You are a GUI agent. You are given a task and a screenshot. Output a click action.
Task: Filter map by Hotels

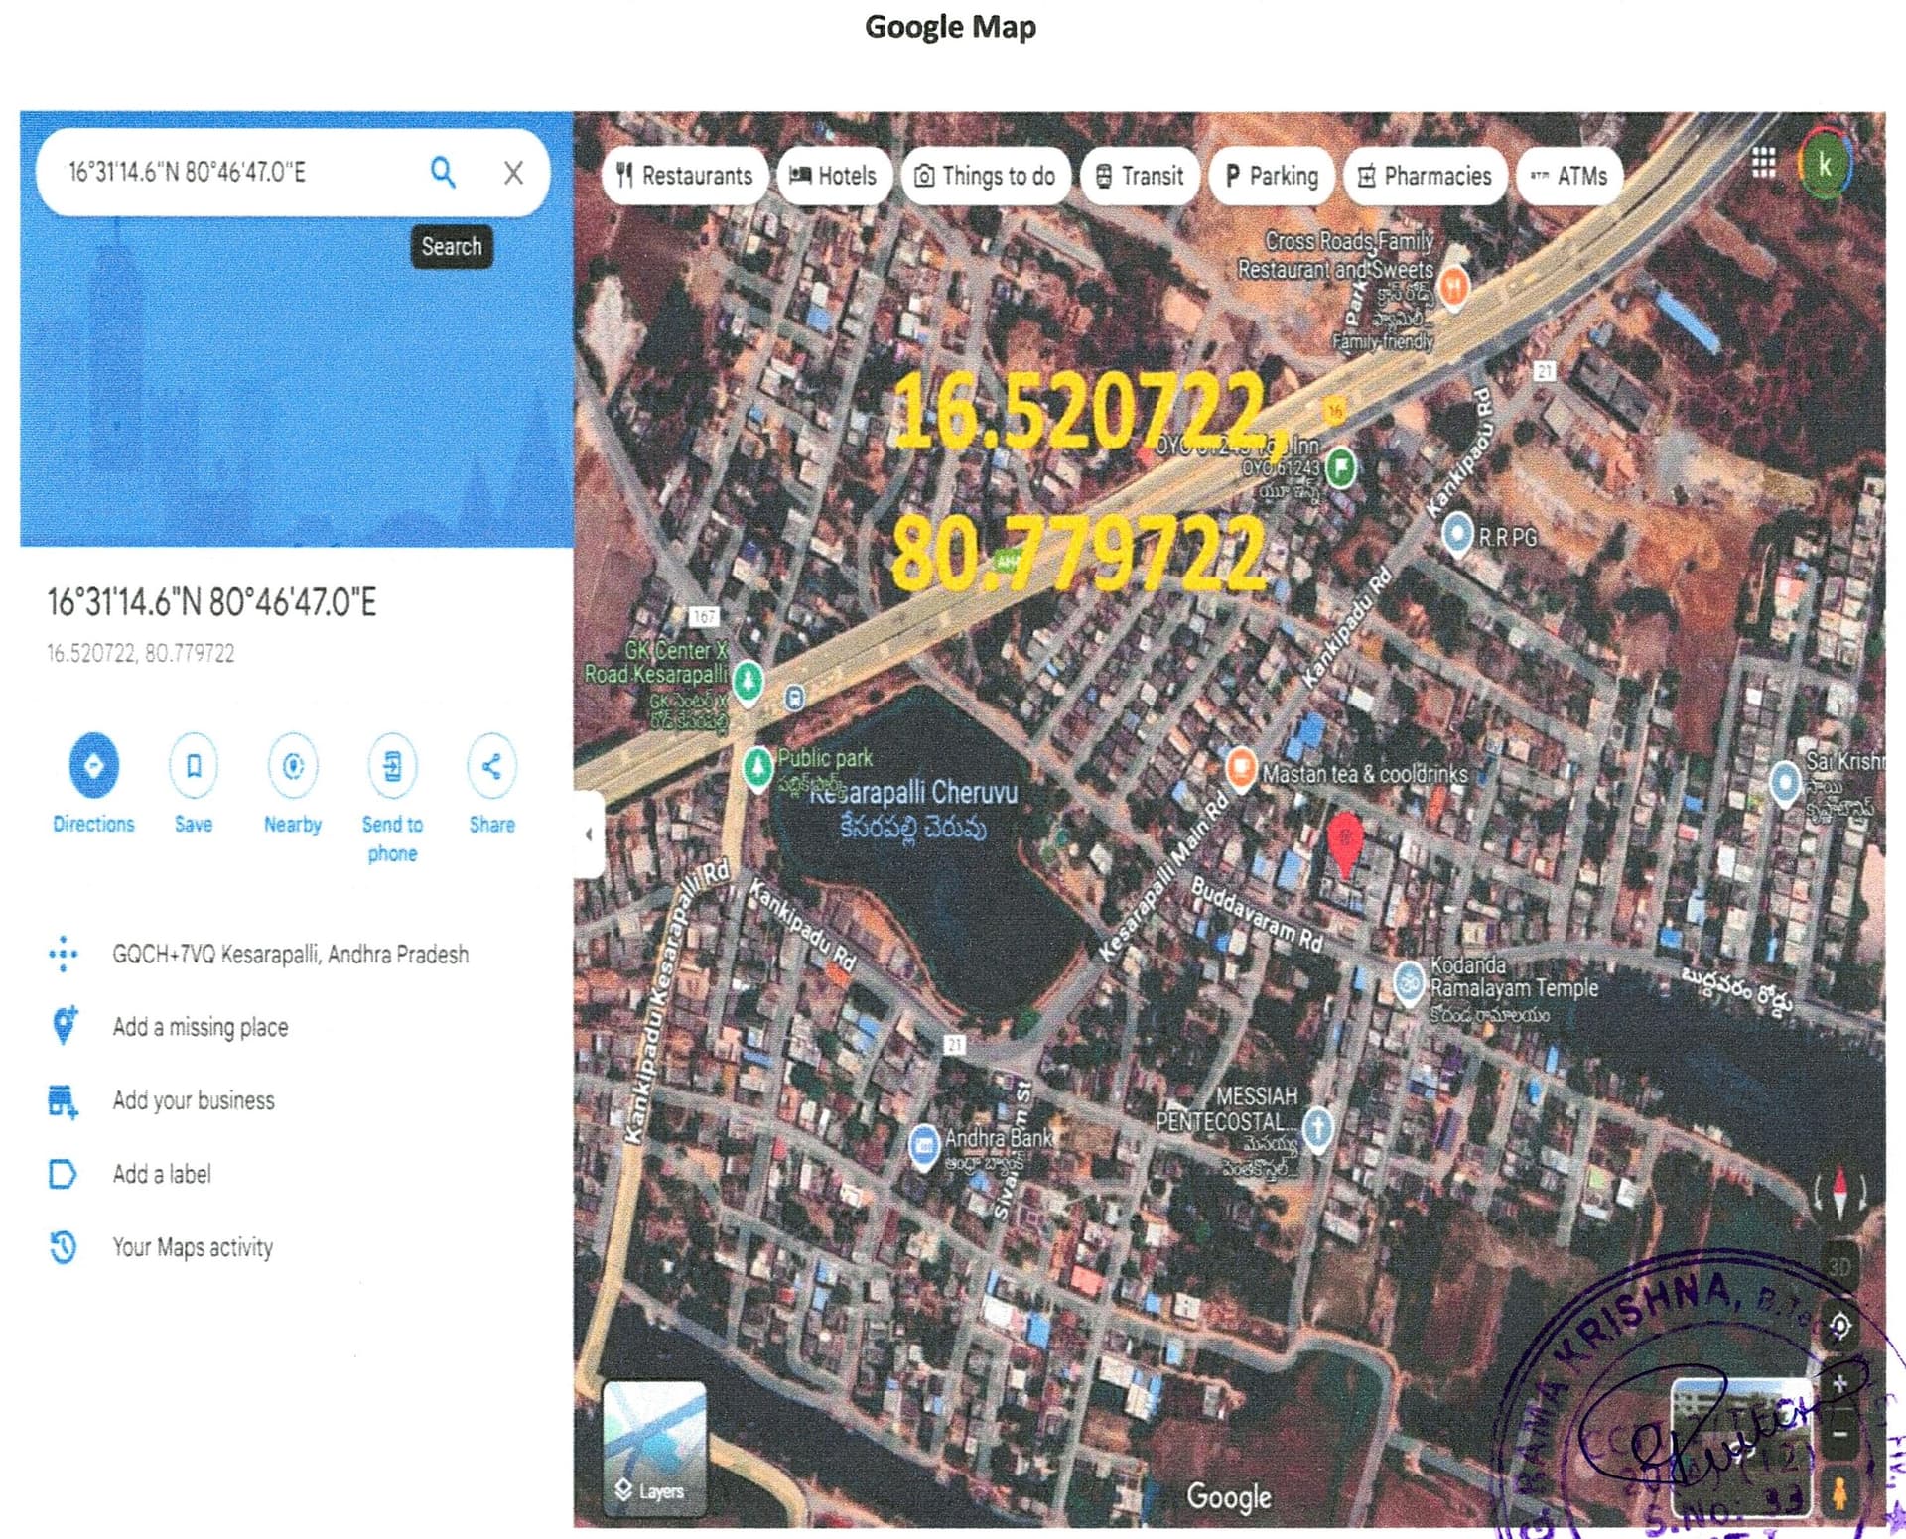click(834, 176)
